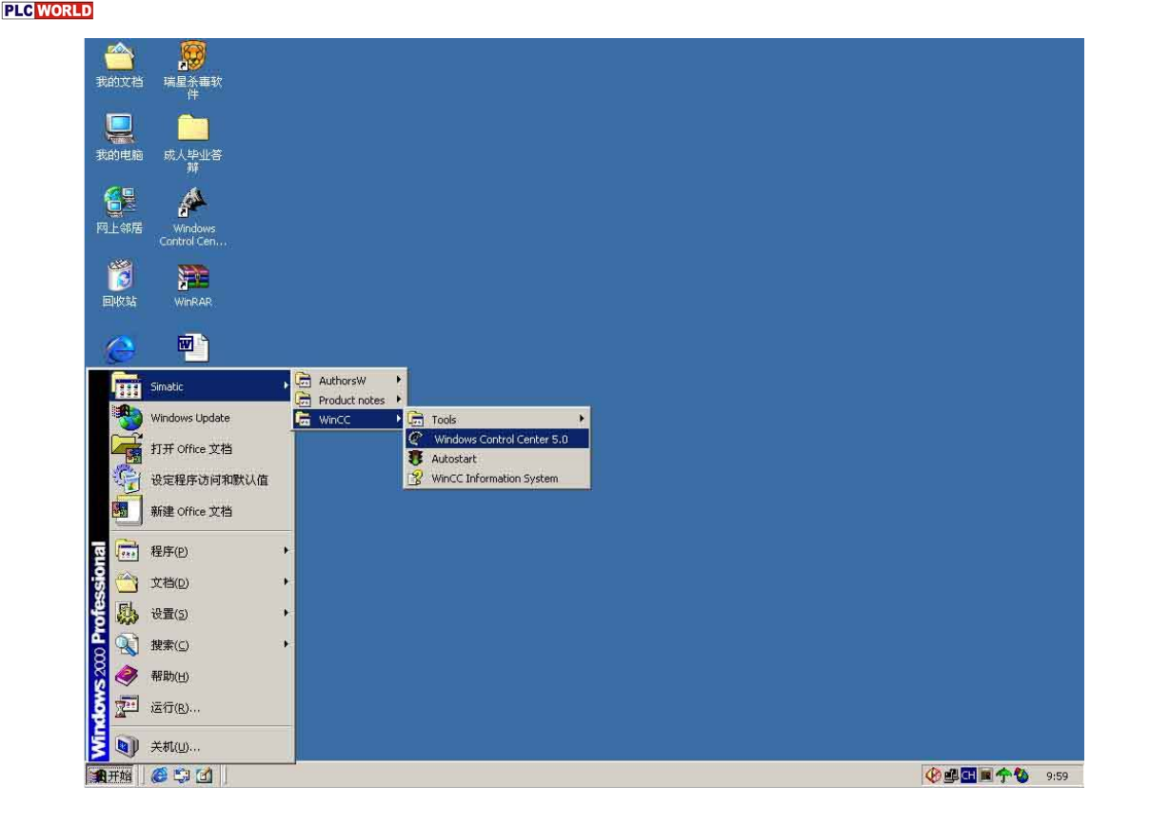Click the network computers tray icon

(951, 776)
